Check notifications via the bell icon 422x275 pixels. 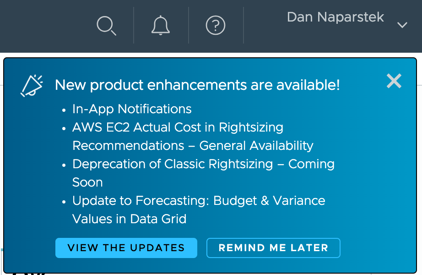[160, 26]
